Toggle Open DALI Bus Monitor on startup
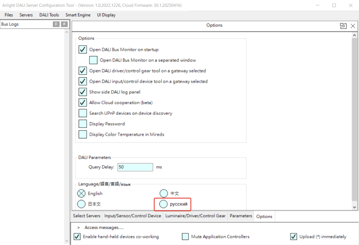359x245 pixels. pos(83,49)
